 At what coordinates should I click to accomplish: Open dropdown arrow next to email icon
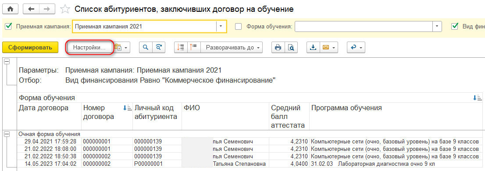click(x=333, y=48)
